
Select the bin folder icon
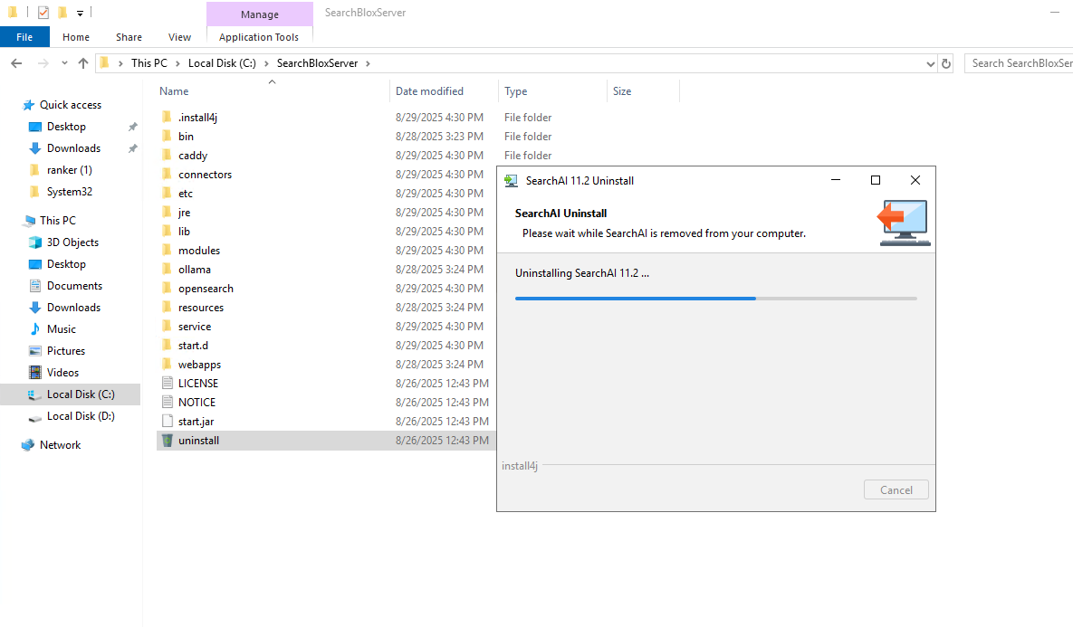pos(167,136)
